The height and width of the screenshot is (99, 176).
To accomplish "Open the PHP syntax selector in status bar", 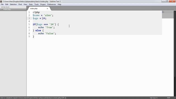I will 168,98.
